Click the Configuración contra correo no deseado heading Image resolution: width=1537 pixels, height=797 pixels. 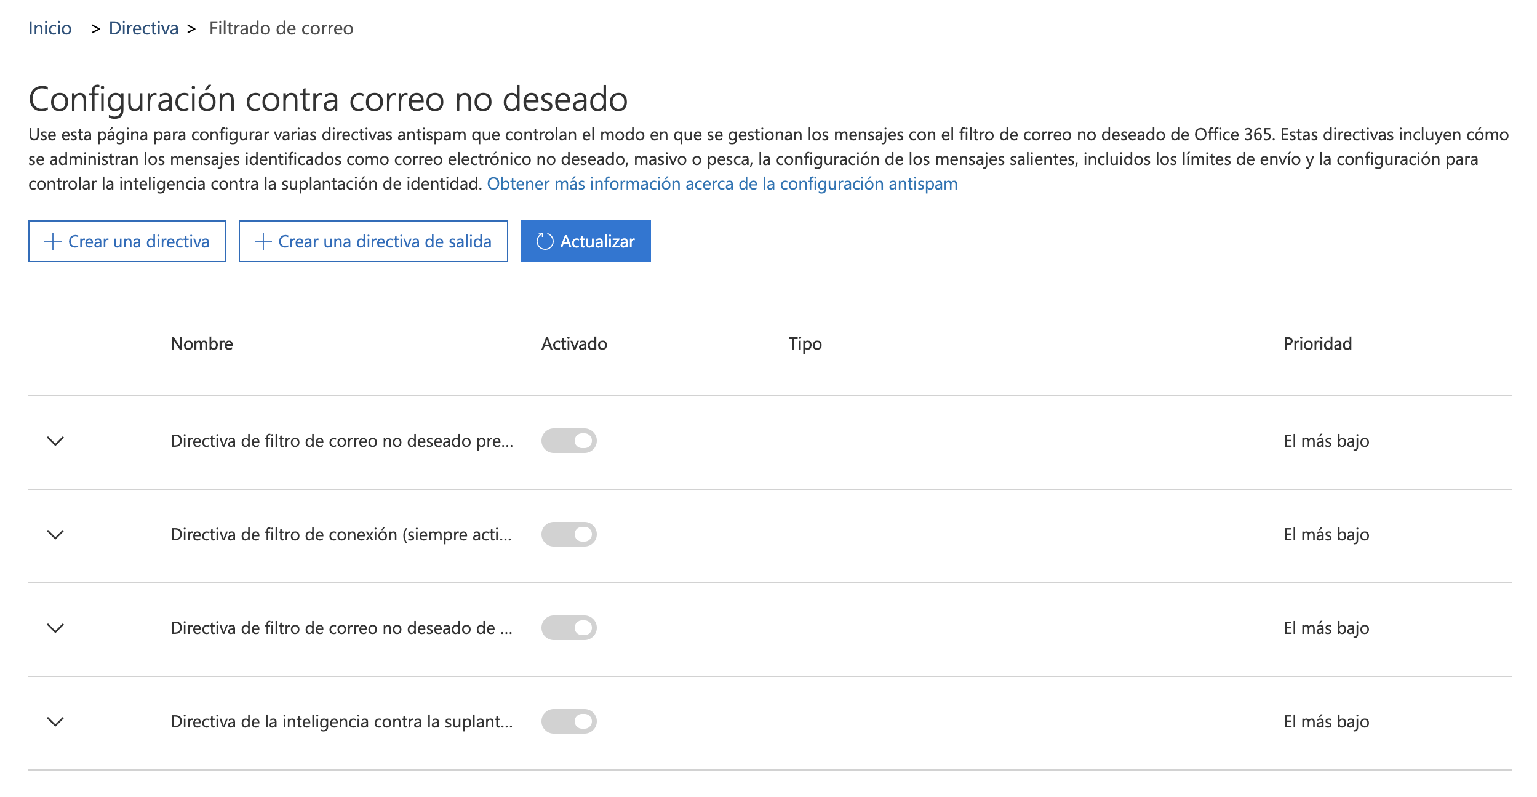pos(328,99)
